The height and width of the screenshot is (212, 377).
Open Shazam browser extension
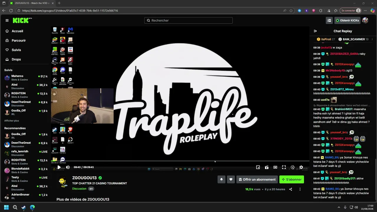pos(300,10)
